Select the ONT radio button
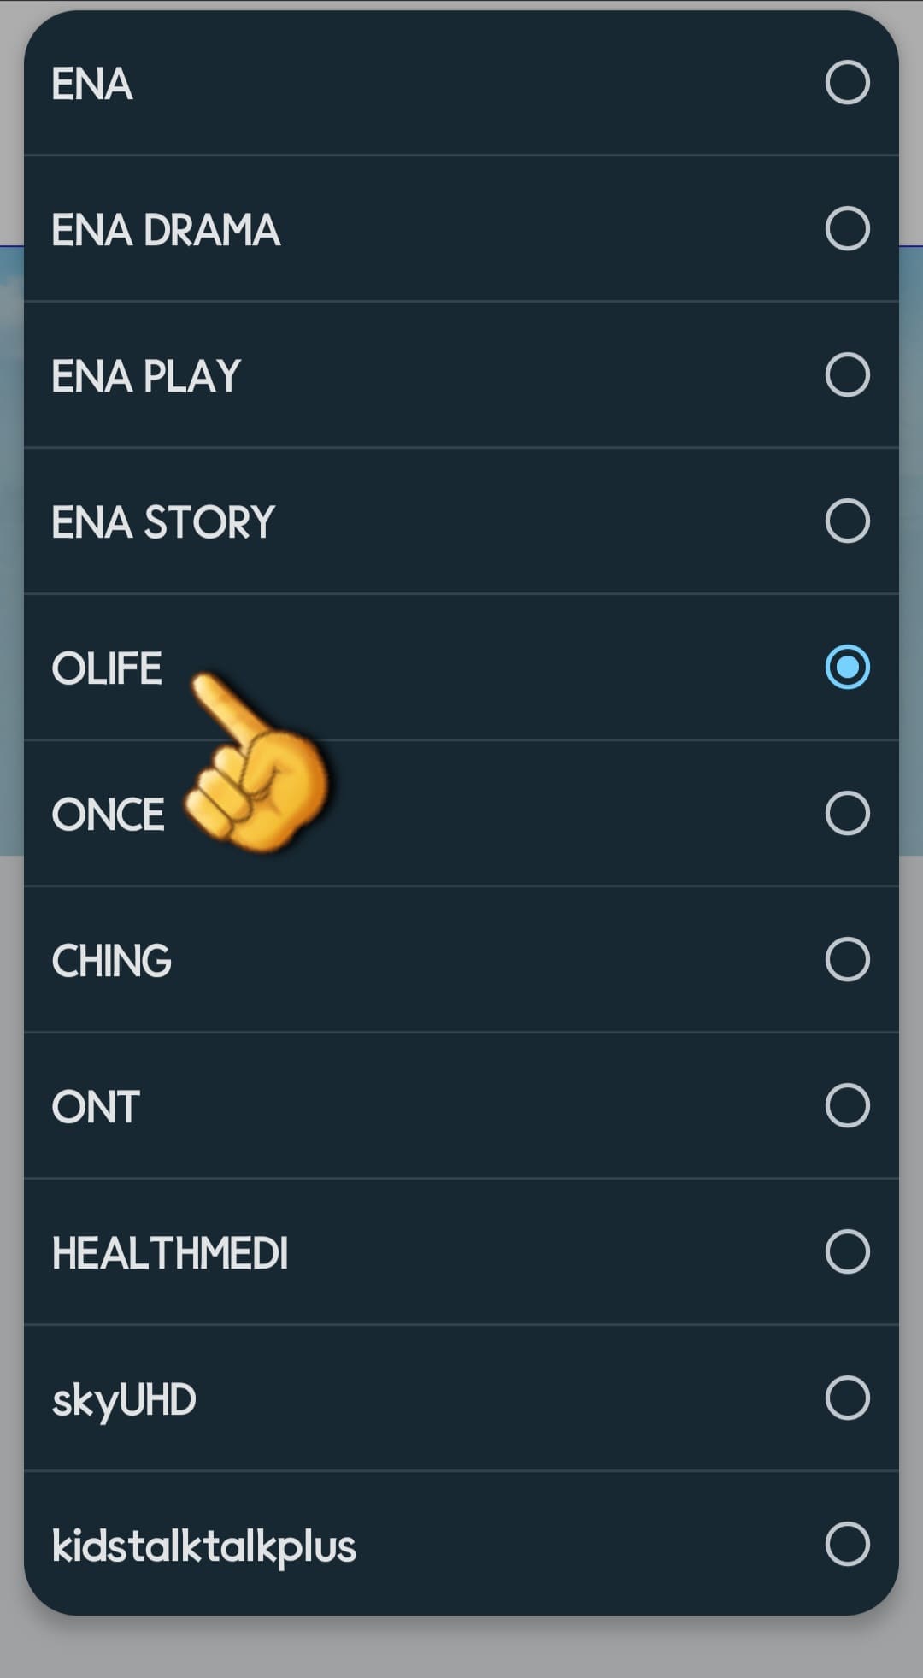The width and height of the screenshot is (923, 1678). [x=845, y=1107]
